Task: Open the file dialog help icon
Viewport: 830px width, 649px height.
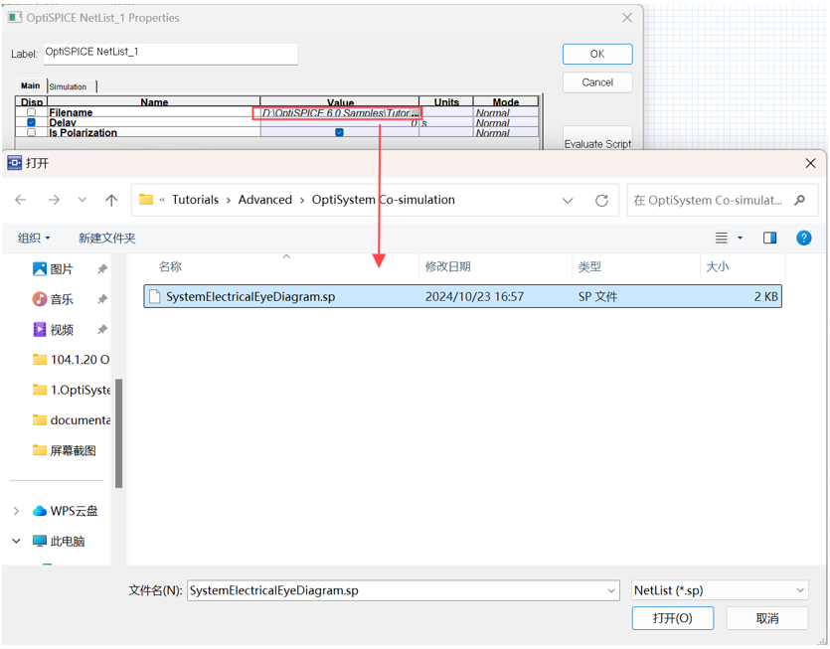Action: (x=804, y=238)
